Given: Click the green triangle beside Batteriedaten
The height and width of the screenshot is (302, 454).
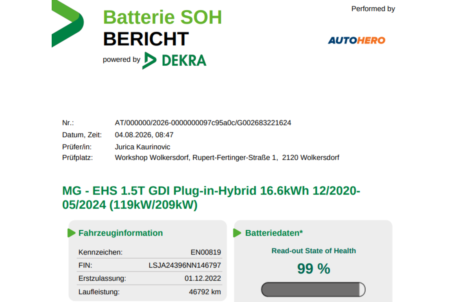Looking at the screenshot, I should (x=237, y=233).
